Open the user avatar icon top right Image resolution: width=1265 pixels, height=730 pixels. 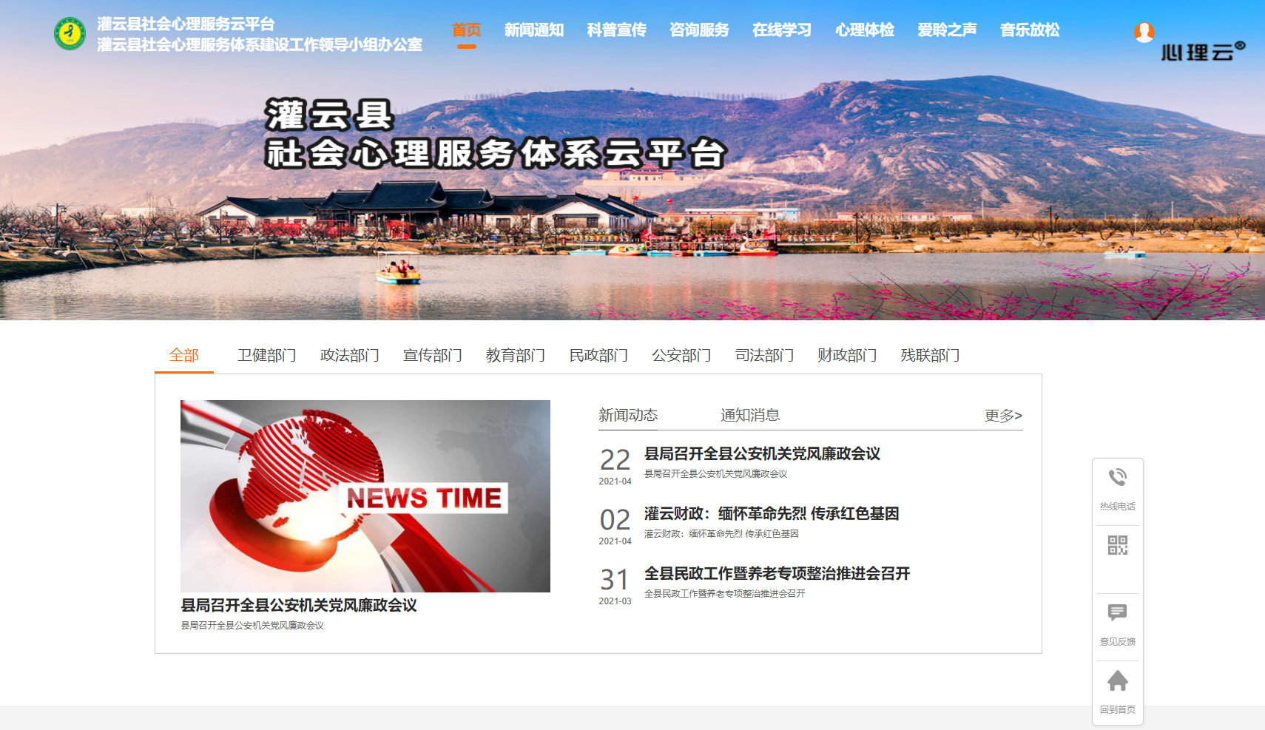pyautogui.click(x=1144, y=33)
